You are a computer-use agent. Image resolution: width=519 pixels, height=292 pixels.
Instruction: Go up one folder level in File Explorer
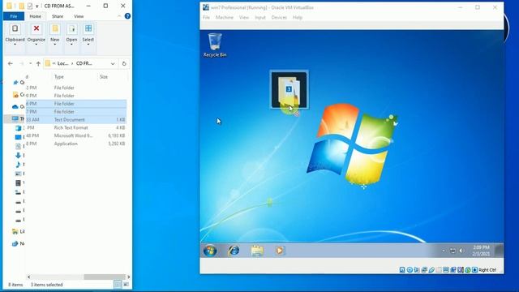tap(38, 63)
